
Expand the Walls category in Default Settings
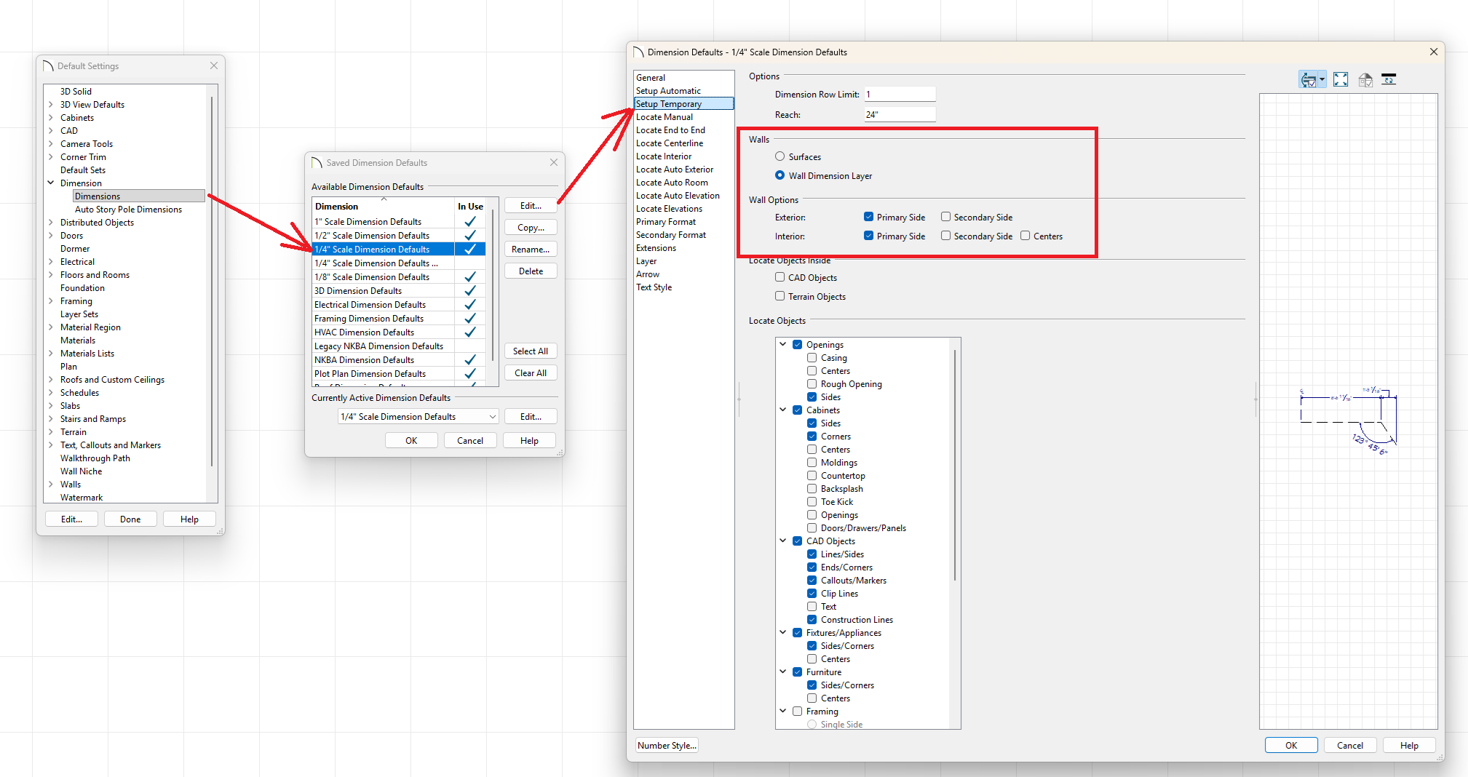[x=51, y=485]
